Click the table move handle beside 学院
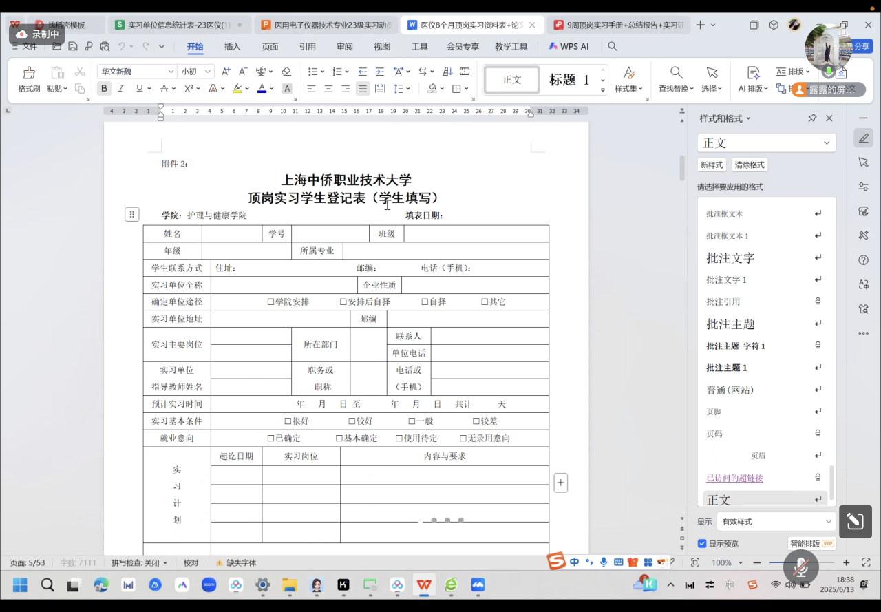Image resolution: width=881 pixels, height=612 pixels. coord(132,214)
